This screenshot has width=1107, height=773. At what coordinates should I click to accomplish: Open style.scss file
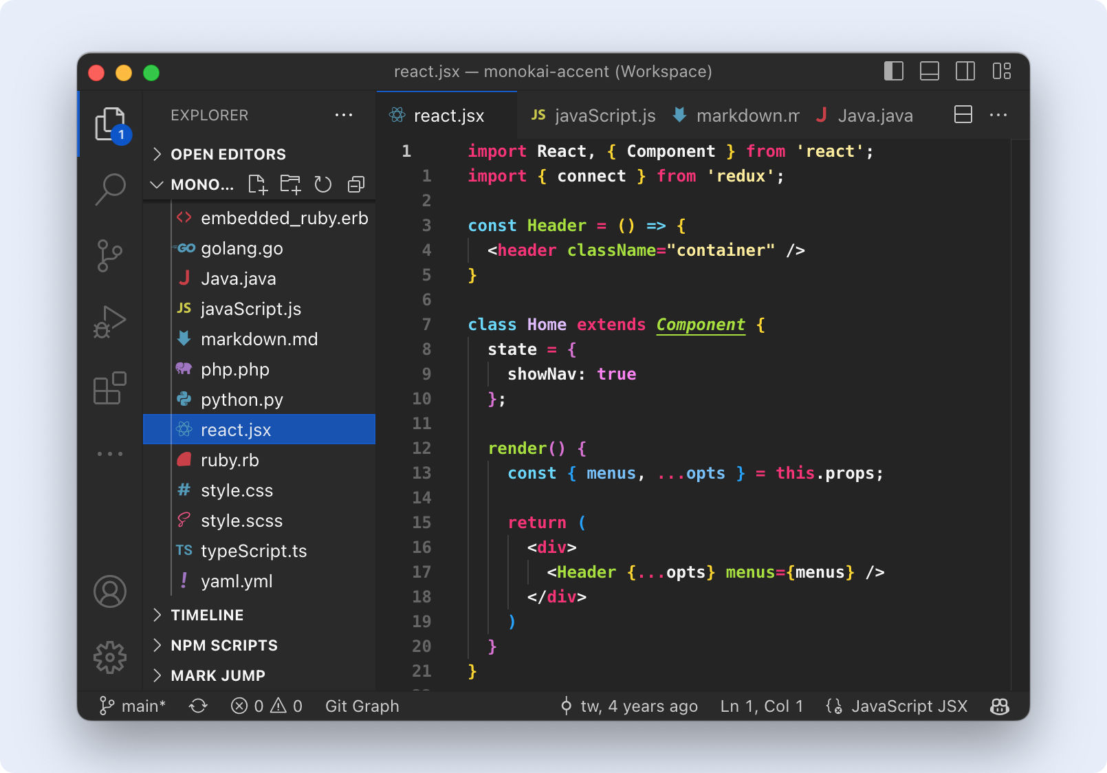[259, 521]
